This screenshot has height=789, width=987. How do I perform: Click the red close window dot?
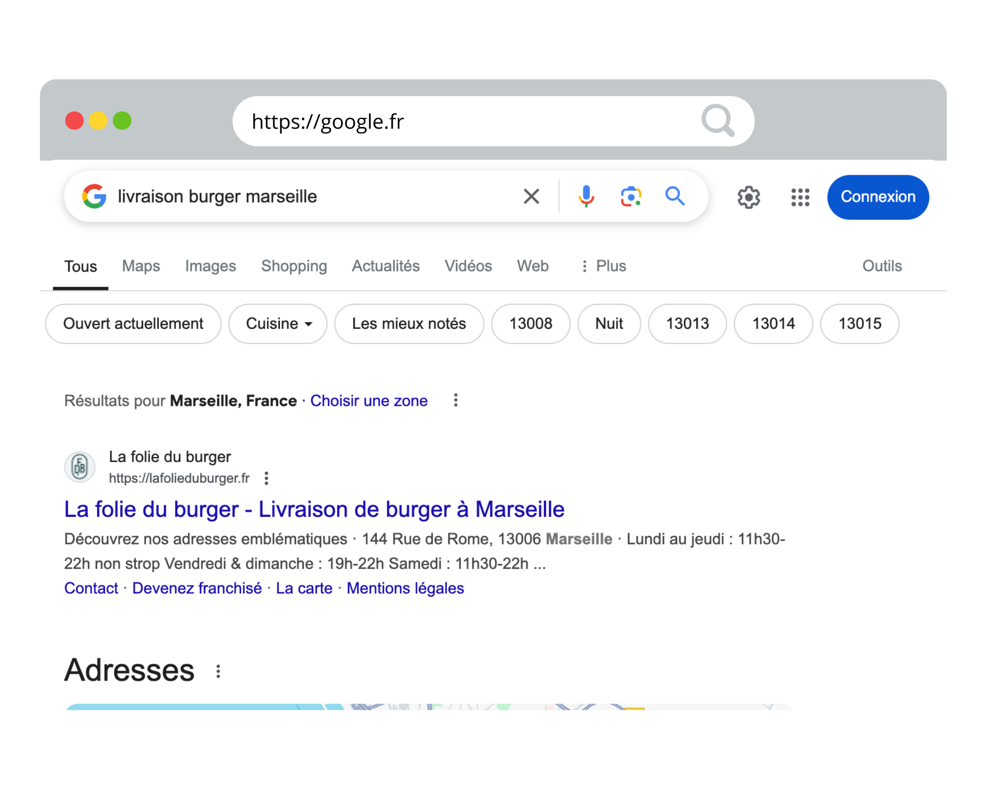pyautogui.click(x=75, y=121)
